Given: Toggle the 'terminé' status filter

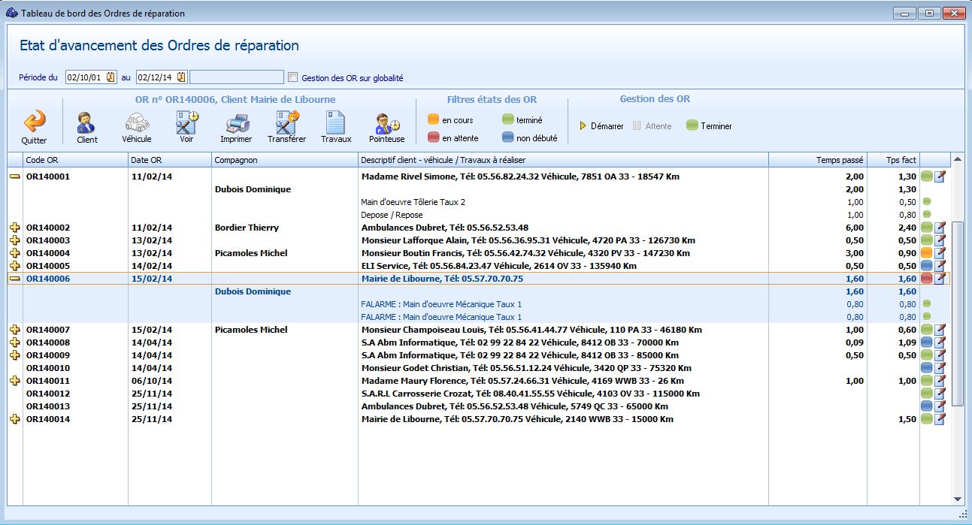Looking at the screenshot, I should click(x=522, y=120).
